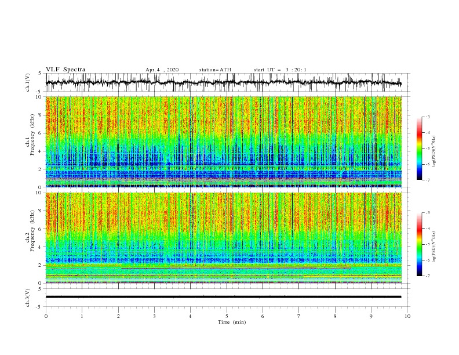
Task: Click ch.2 frequency tick label "8"
Action: 41,211
